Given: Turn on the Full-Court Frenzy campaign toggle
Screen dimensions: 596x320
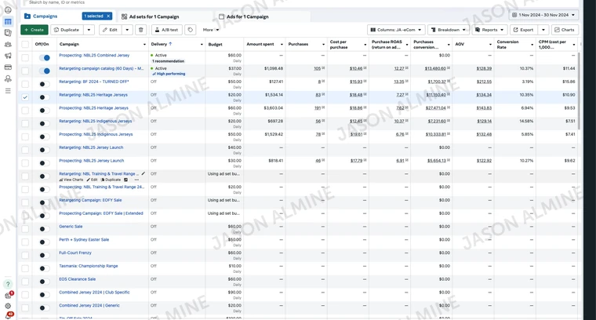Looking at the screenshot, I should [45, 255].
